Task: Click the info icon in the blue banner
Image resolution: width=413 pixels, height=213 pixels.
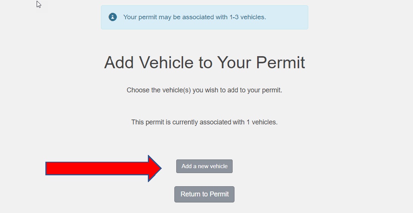Action: point(113,17)
